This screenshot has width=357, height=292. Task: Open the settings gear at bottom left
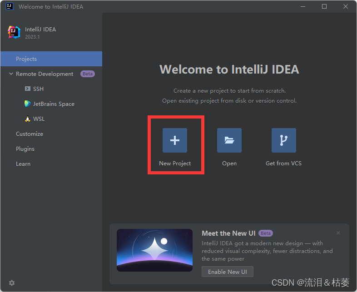pyautogui.click(x=12, y=283)
